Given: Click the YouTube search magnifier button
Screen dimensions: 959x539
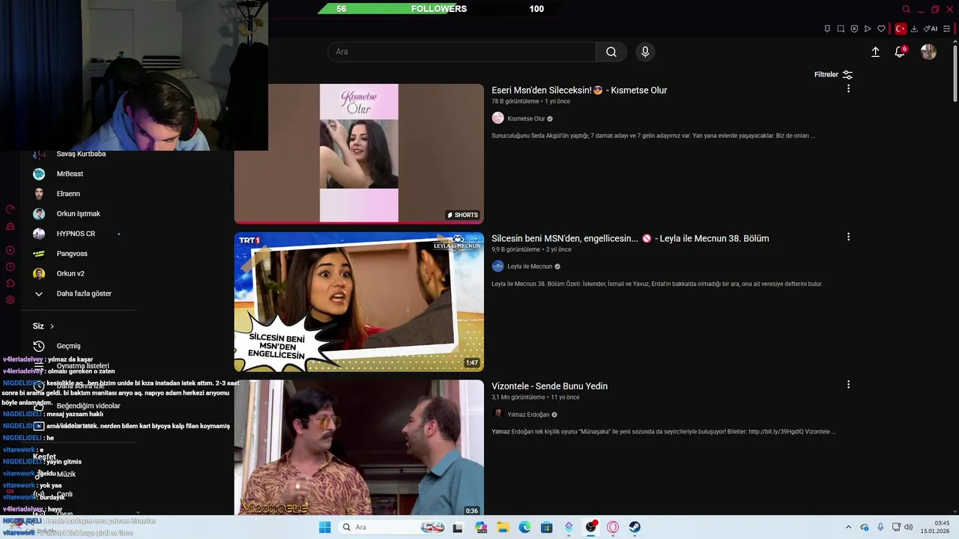Looking at the screenshot, I should click(x=611, y=52).
